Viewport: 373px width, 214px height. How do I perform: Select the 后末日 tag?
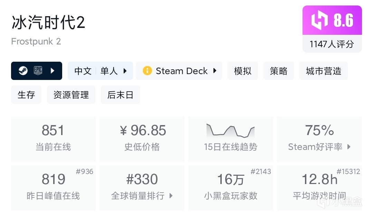pyautogui.click(x=120, y=95)
